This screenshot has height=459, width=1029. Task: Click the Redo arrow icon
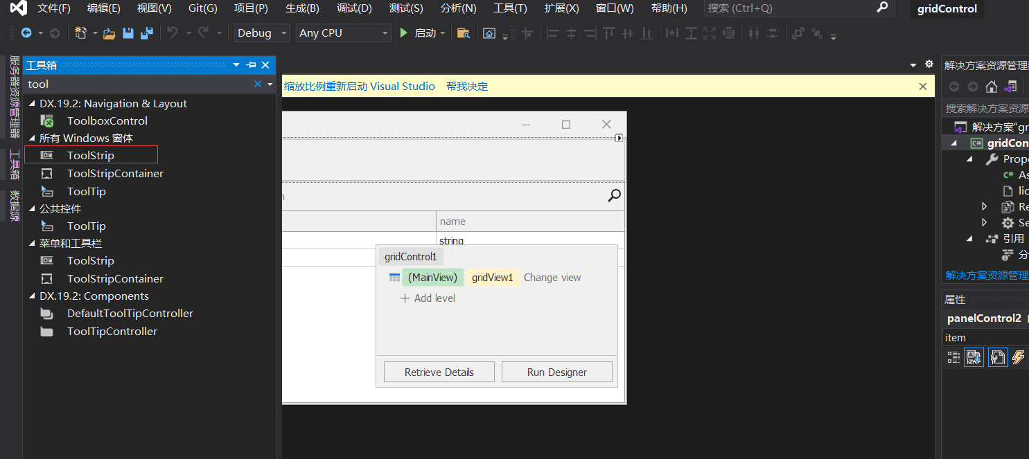click(203, 33)
